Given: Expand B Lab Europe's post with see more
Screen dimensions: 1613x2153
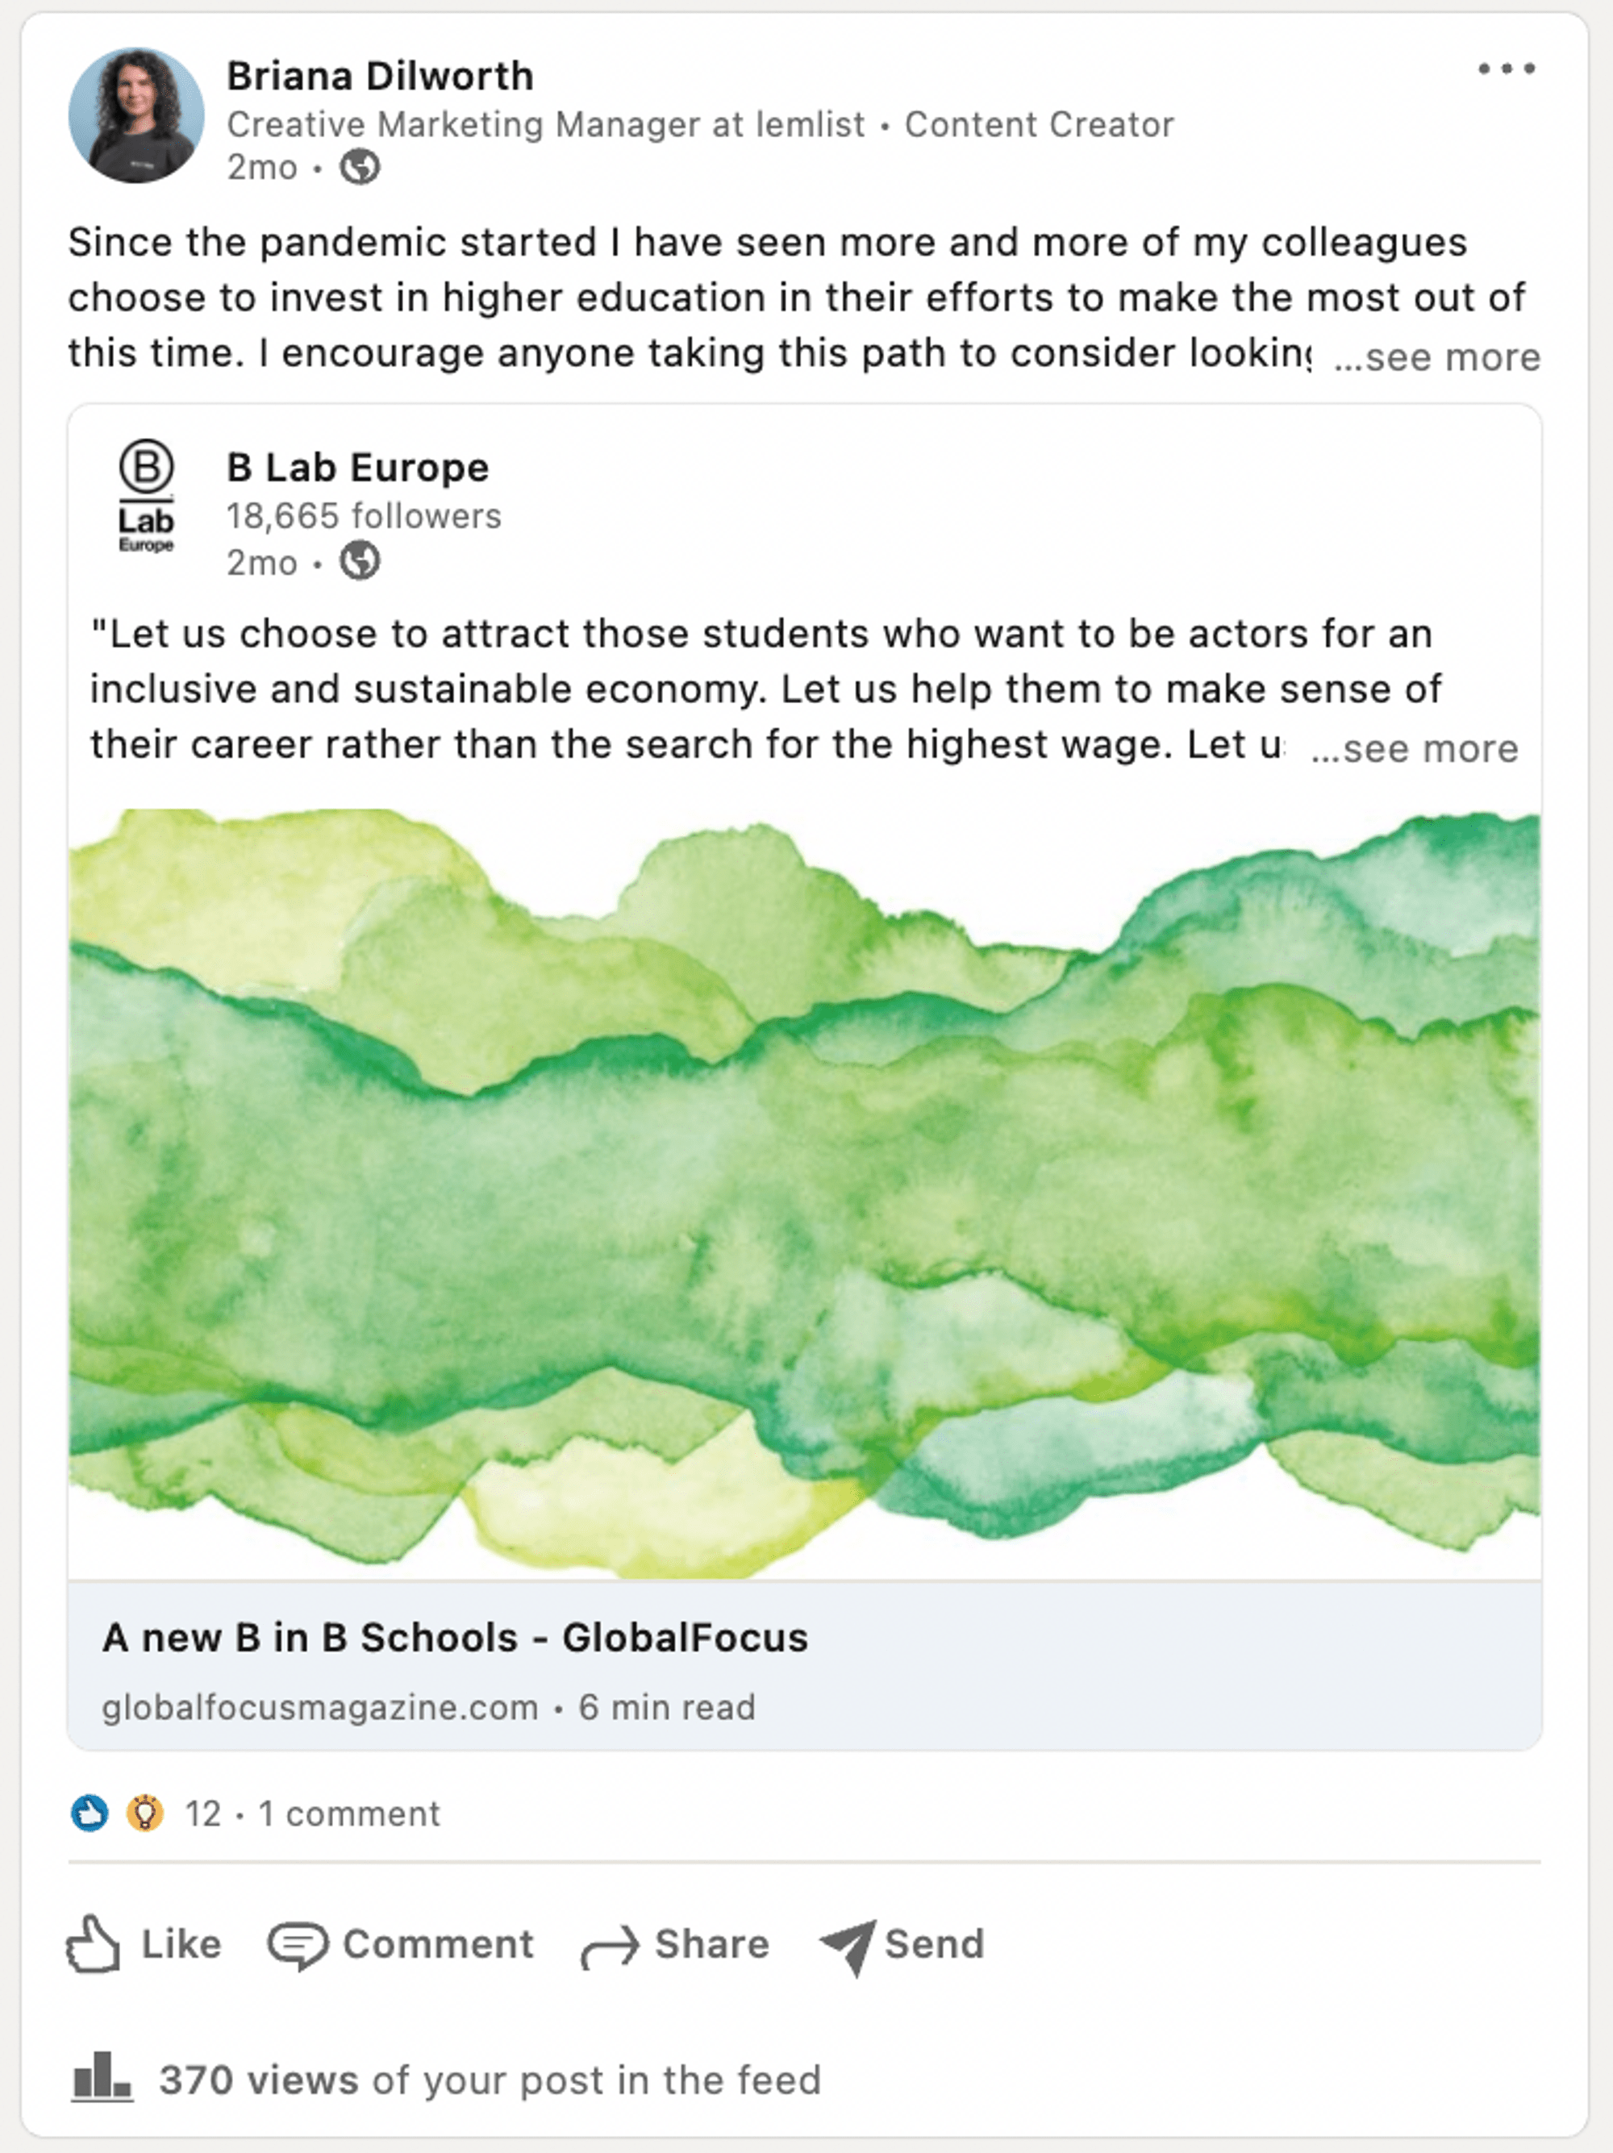Looking at the screenshot, I should click(1415, 748).
